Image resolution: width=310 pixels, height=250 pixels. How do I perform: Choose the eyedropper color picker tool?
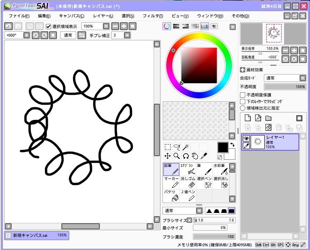click(204, 156)
